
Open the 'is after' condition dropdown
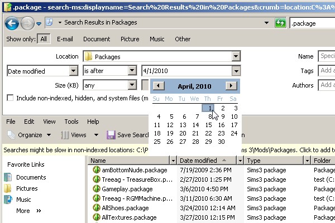132,71
